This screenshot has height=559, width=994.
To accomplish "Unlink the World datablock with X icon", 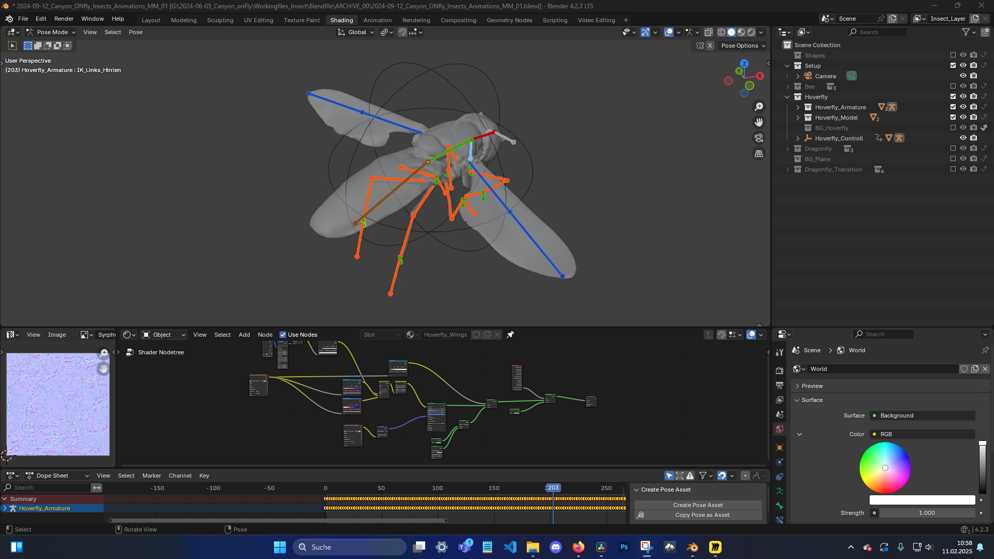I will [985, 369].
